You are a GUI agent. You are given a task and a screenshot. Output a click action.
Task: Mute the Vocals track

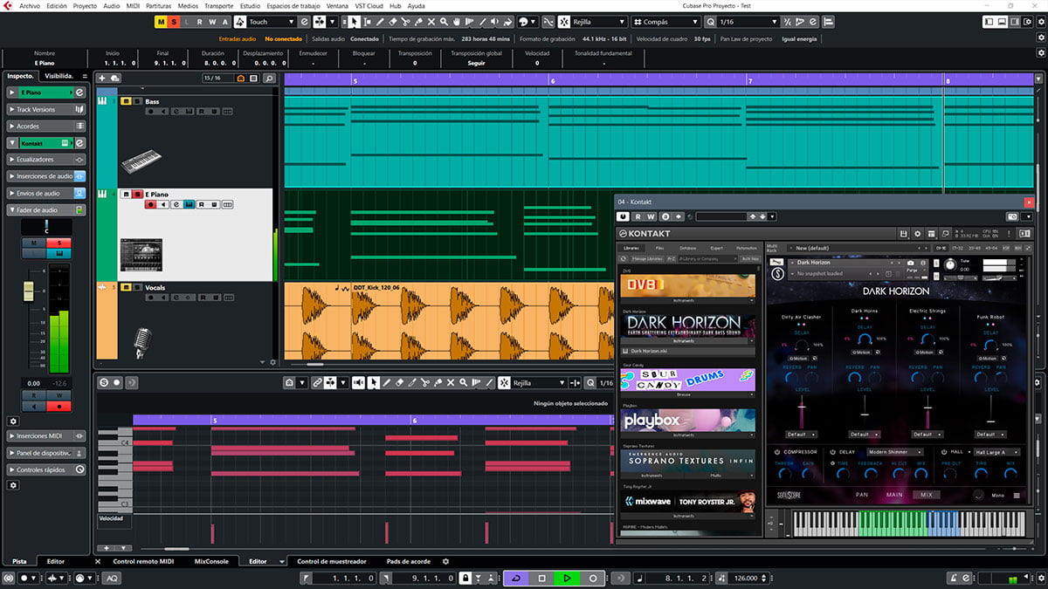(x=126, y=287)
